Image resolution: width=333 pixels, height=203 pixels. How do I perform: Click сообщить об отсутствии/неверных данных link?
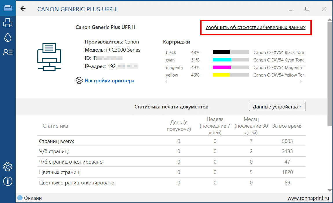click(x=255, y=28)
